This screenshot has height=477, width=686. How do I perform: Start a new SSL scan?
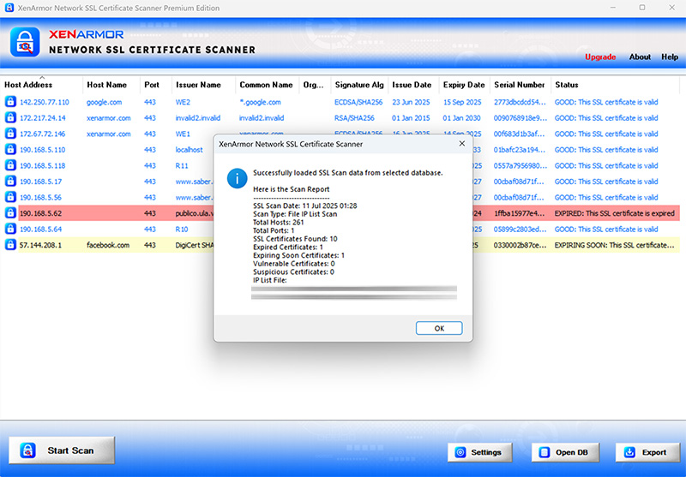[62, 450]
